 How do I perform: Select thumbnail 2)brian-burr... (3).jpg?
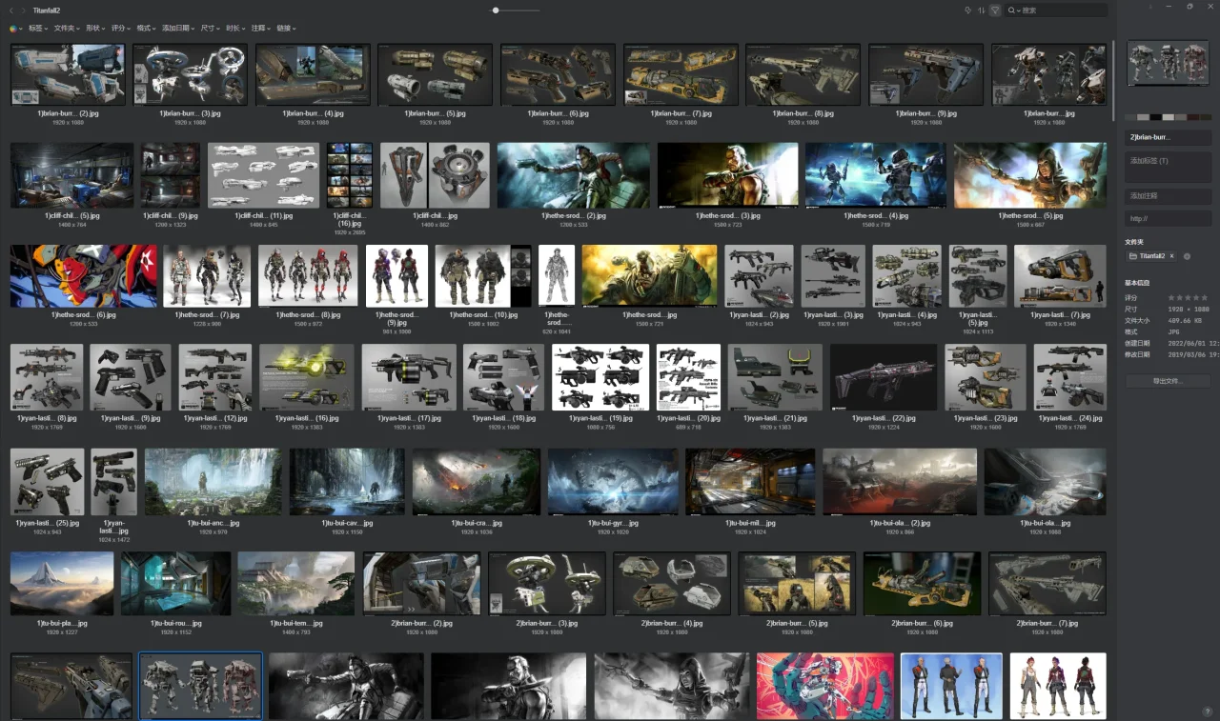click(x=547, y=584)
